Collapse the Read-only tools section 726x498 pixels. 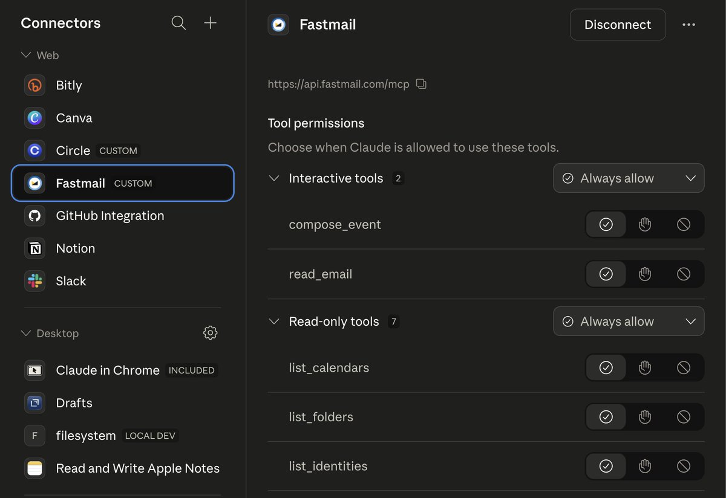click(x=274, y=322)
